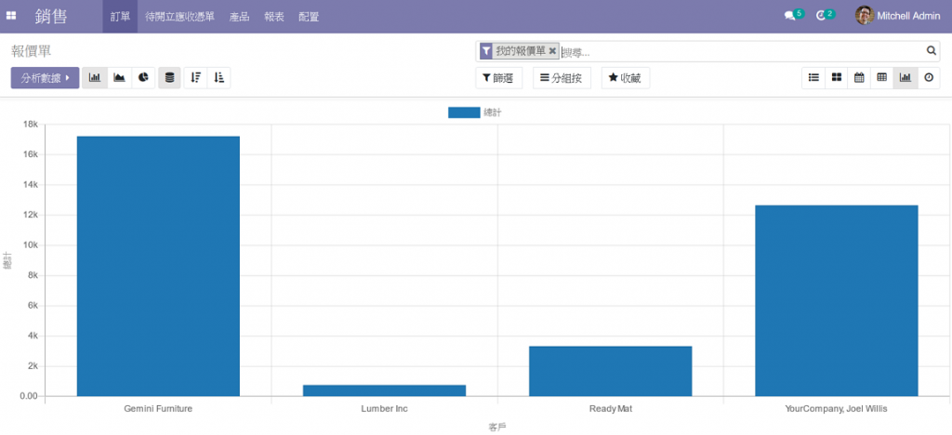Viewport: 952px width, 435px height.
Task: Switch to pie chart mode
Action: 143,78
